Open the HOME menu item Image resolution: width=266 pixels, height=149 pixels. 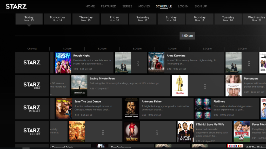tap(90, 6)
